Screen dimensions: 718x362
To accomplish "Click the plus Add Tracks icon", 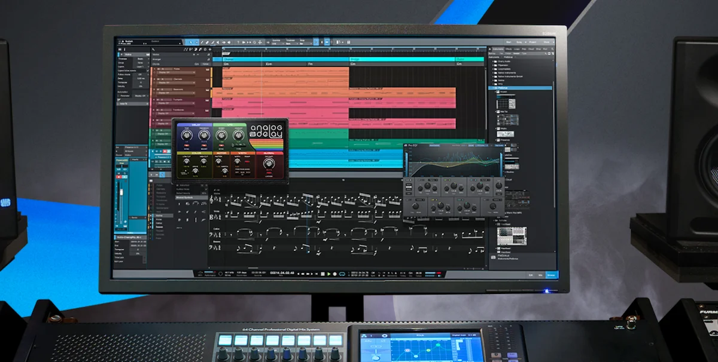I will [210, 50].
